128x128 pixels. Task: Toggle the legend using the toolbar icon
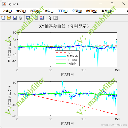[x=42, y=18]
